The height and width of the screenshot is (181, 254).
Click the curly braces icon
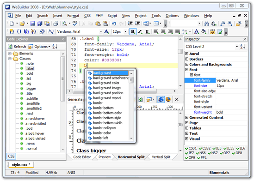click(19, 31)
